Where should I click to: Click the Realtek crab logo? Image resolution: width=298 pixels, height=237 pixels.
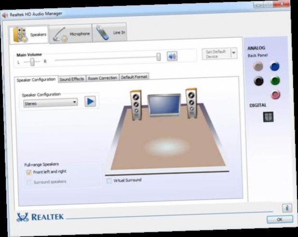coord(23,217)
